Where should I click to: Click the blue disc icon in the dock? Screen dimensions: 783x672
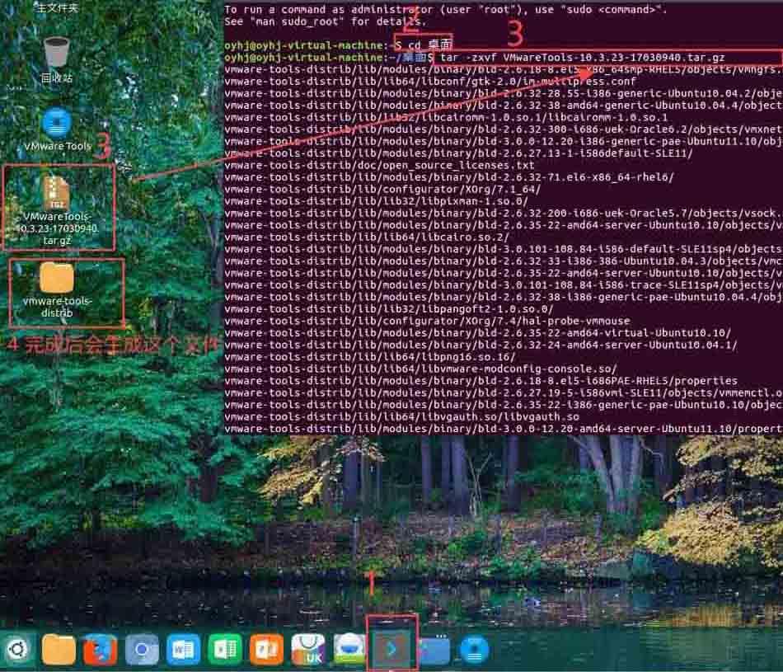(474, 650)
